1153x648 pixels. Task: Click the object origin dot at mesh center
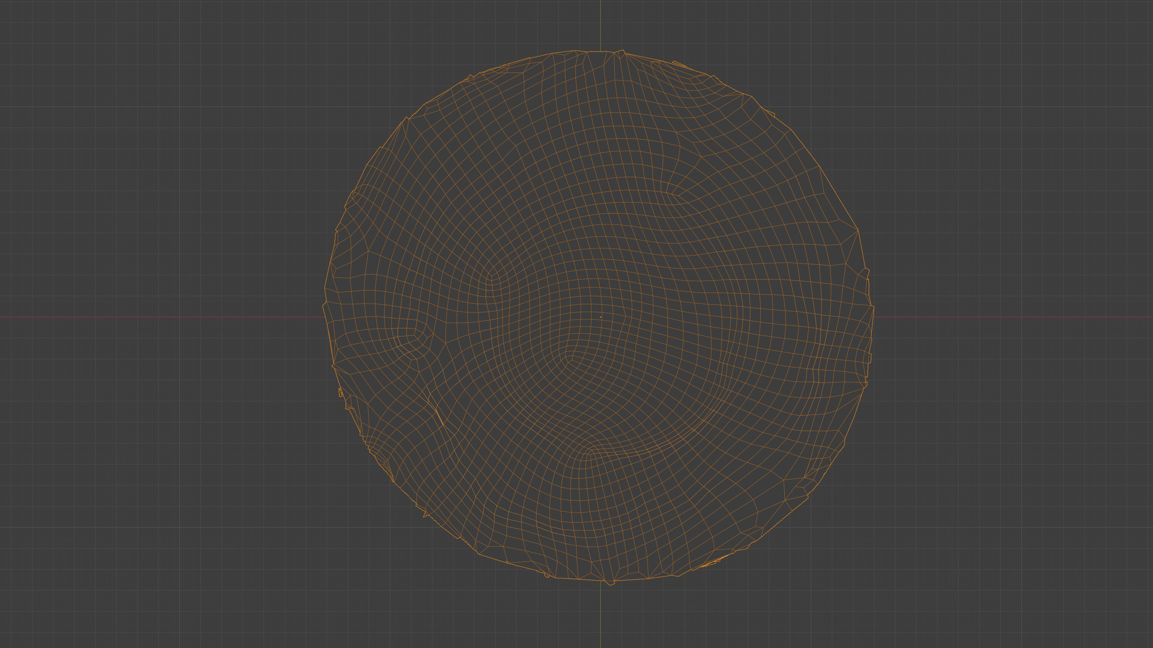pos(600,317)
